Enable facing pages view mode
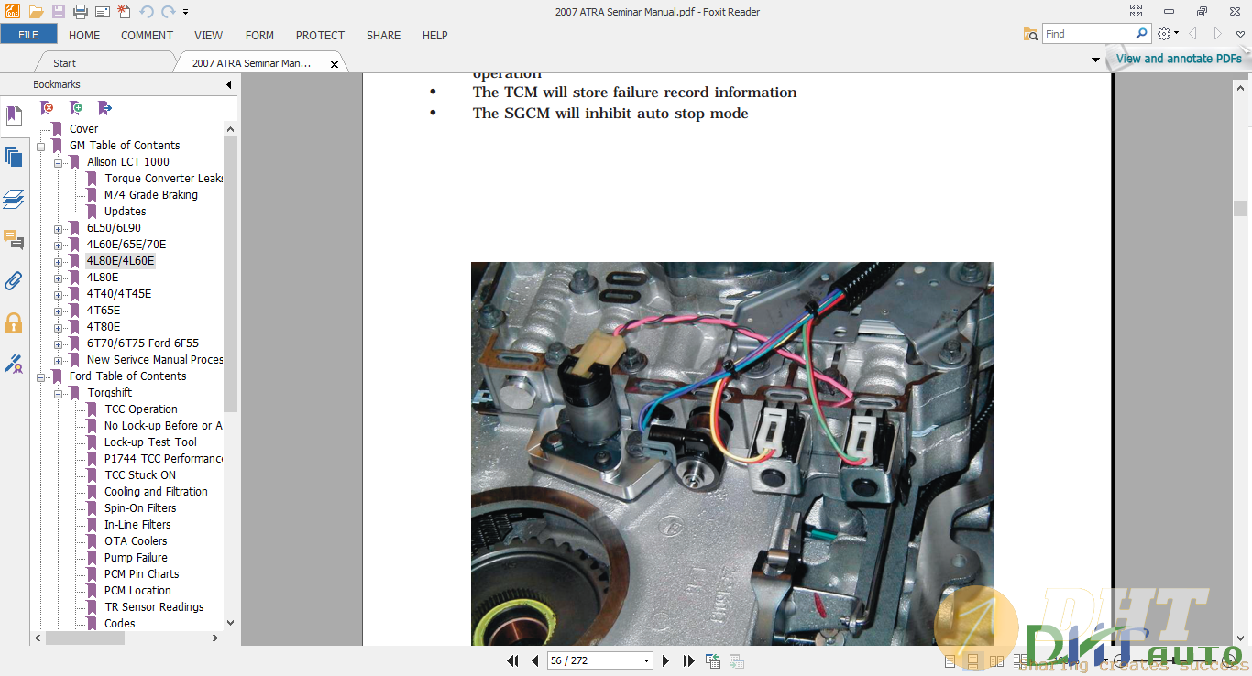Image resolution: width=1252 pixels, height=676 pixels. click(996, 660)
